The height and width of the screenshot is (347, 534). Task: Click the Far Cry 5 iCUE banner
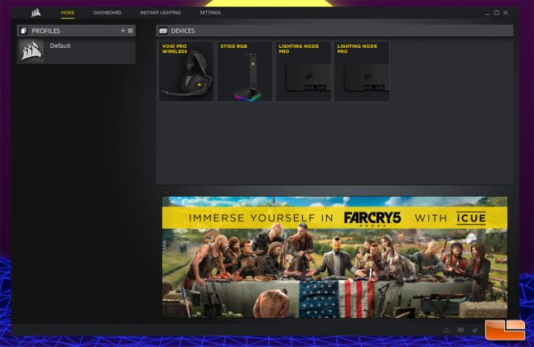click(334, 257)
